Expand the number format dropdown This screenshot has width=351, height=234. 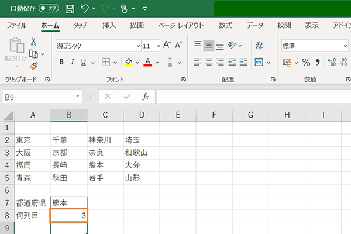(x=346, y=46)
